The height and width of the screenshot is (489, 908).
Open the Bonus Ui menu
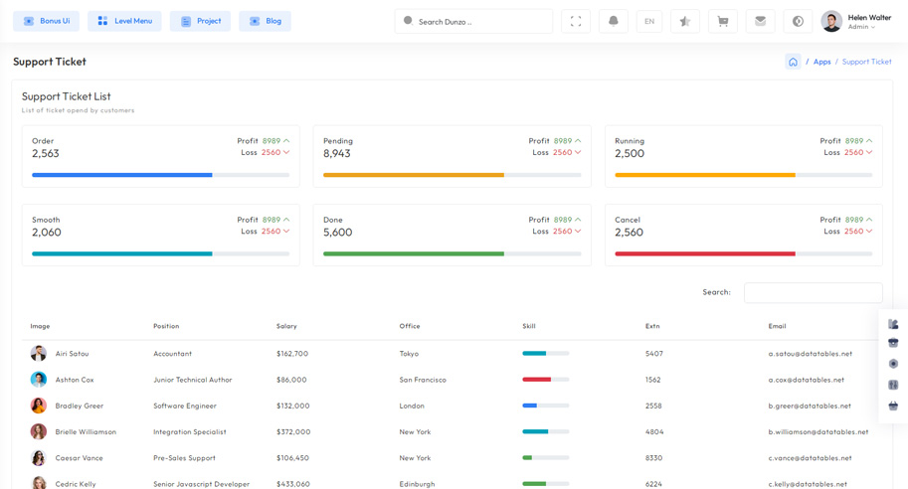click(x=46, y=21)
